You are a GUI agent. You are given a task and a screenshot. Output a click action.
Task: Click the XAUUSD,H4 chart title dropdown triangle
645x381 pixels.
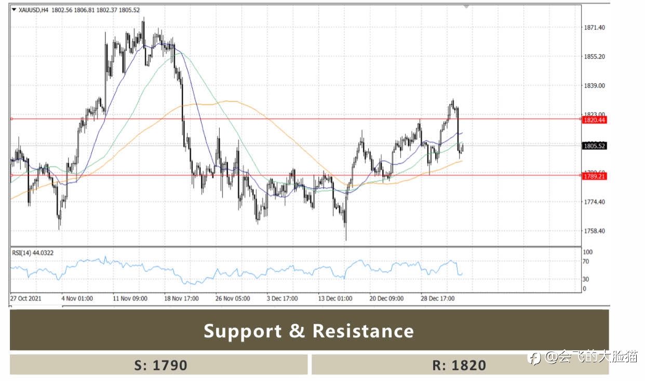[x=14, y=9]
